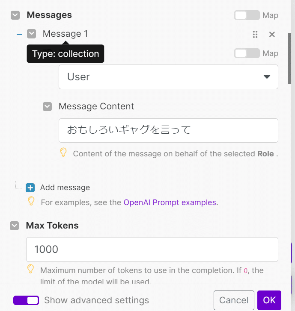The image size is (295, 311).
Task: Collapse the Message 1 item chevron
Action: [x=31, y=34]
